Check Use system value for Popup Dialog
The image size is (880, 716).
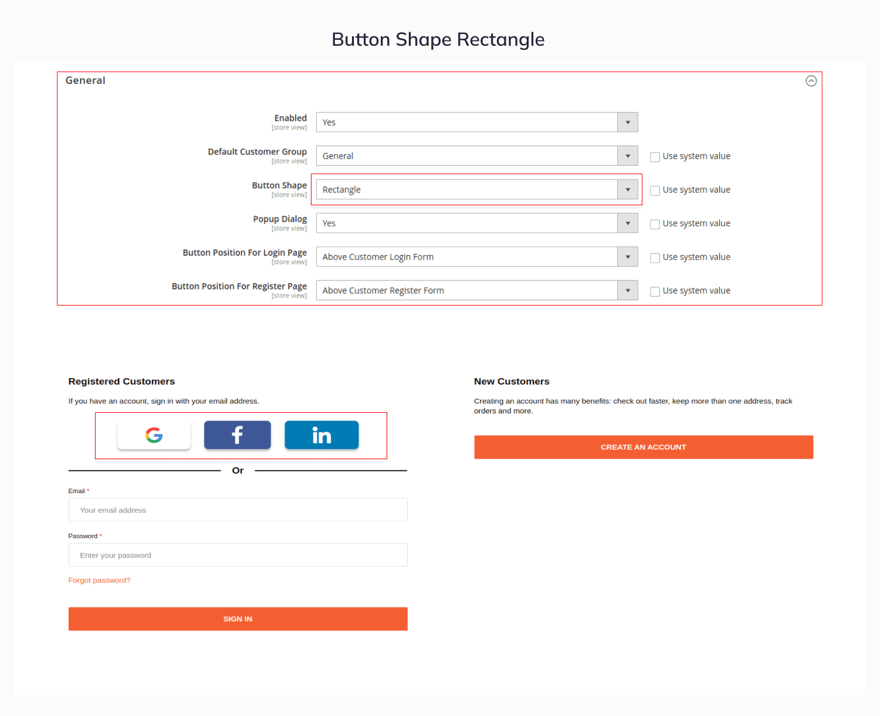coord(655,224)
